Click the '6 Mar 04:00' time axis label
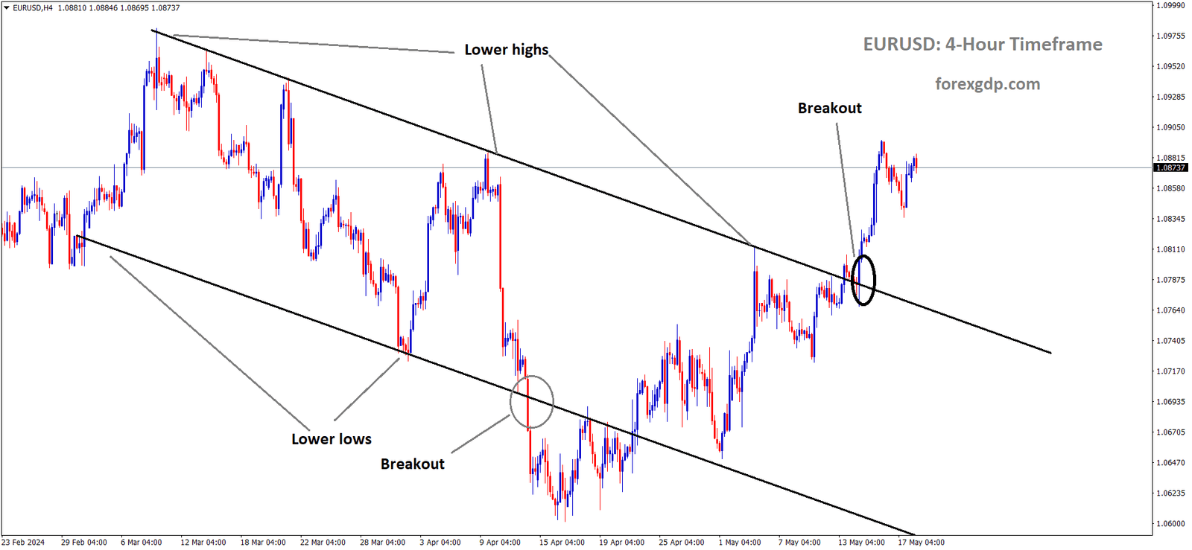Image resolution: width=1192 pixels, height=550 pixels. [142, 543]
